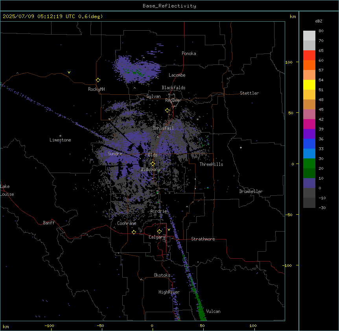This screenshot has height=331, width=339.
Task: Click the Lacombe city label
Action: pyautogui.click(x=177, y=75)
